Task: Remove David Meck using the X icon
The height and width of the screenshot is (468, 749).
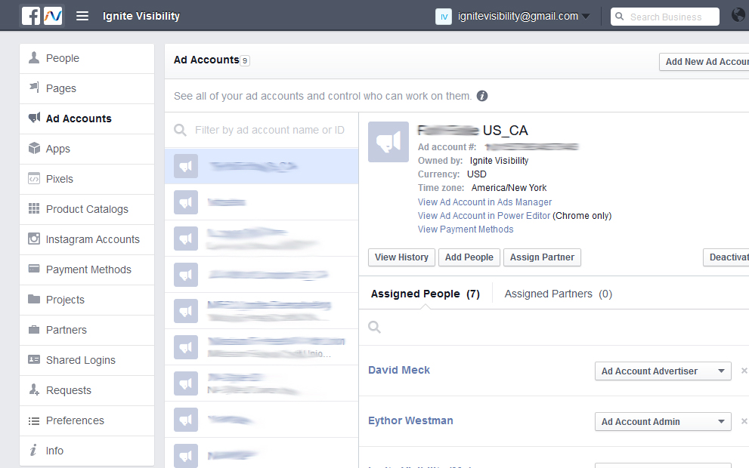Action: pyautogui.click(x=744, y=371)
